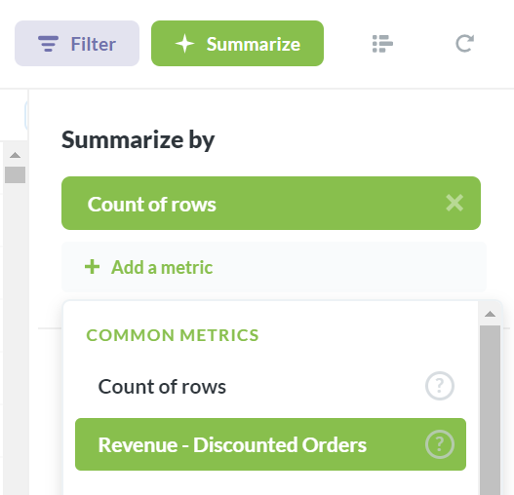Click the metric list scrollbar thumb

point(490,410)
